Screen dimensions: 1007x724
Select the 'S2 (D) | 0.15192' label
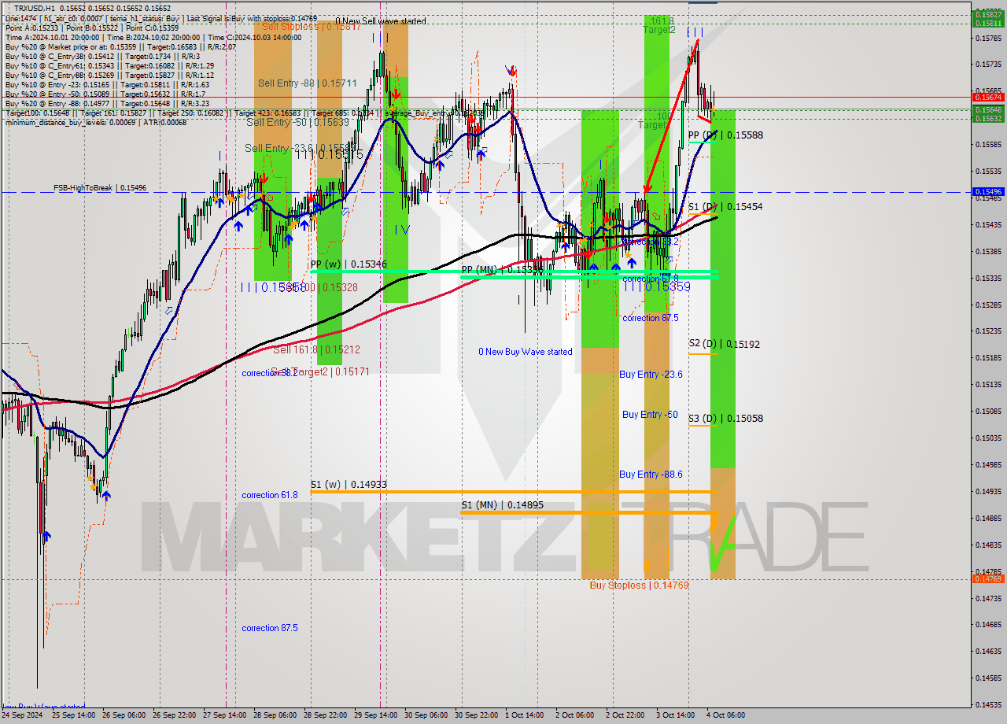coord(725,344)
